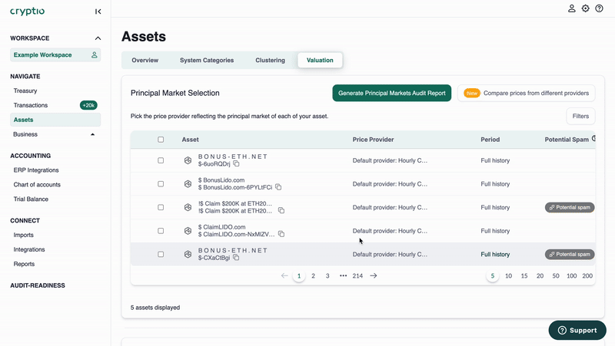Open the settings gear icon

[585, 8]
